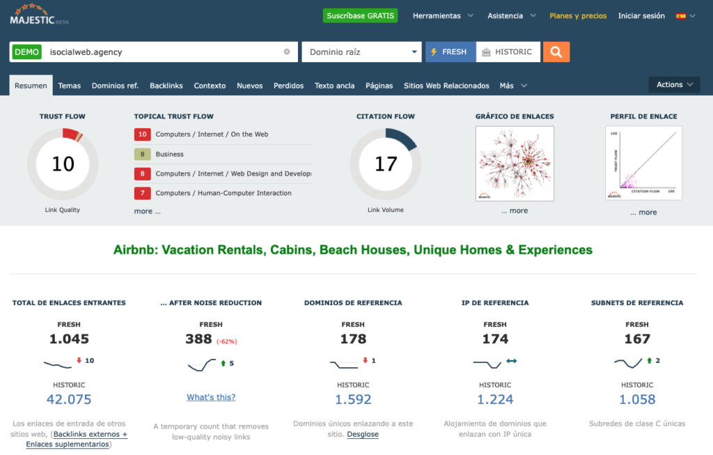Expand the Herramientas menu
713x455 pixels.
(x=443, y=16)
